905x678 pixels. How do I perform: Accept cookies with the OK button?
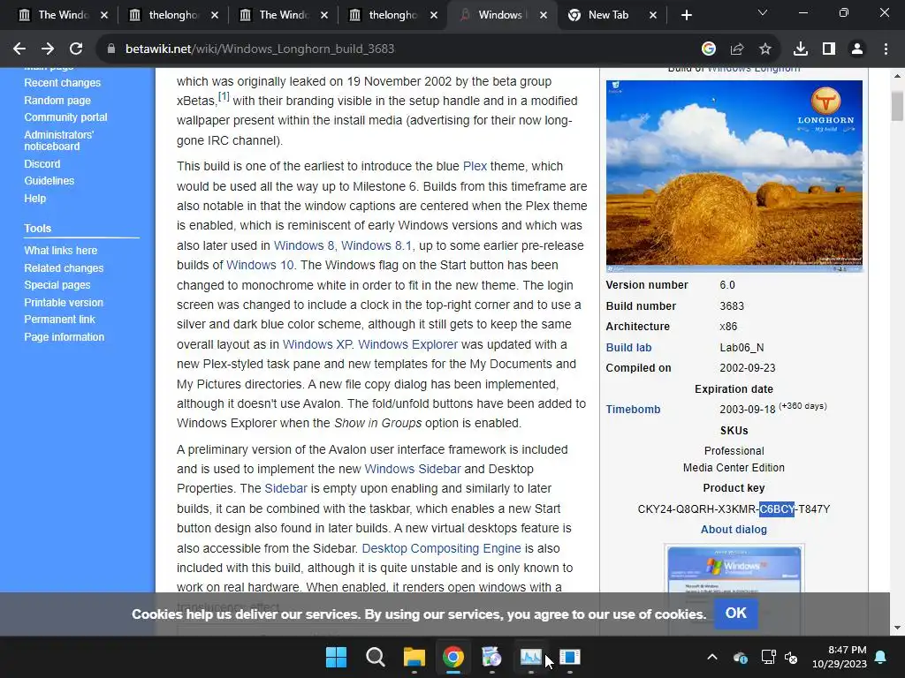tap(736, 613)
